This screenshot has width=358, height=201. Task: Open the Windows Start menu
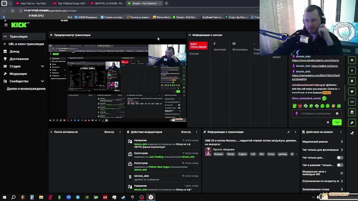(x=4, y=197)
